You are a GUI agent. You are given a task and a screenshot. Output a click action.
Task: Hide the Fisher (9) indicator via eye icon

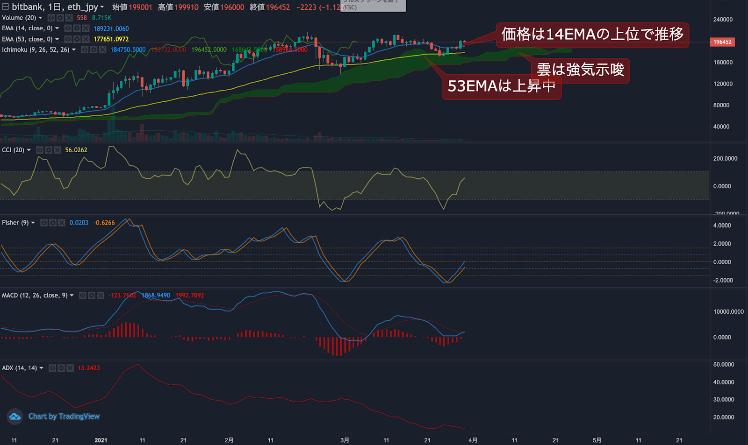43,223
